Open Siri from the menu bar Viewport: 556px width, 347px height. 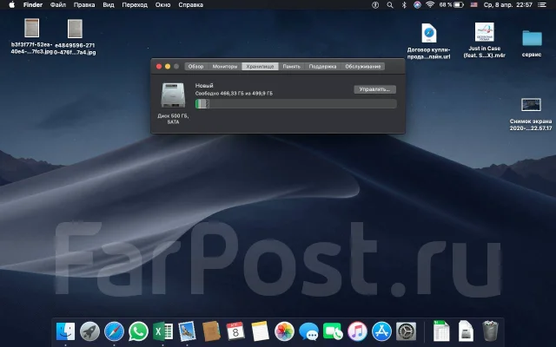[x=417, y=5]
